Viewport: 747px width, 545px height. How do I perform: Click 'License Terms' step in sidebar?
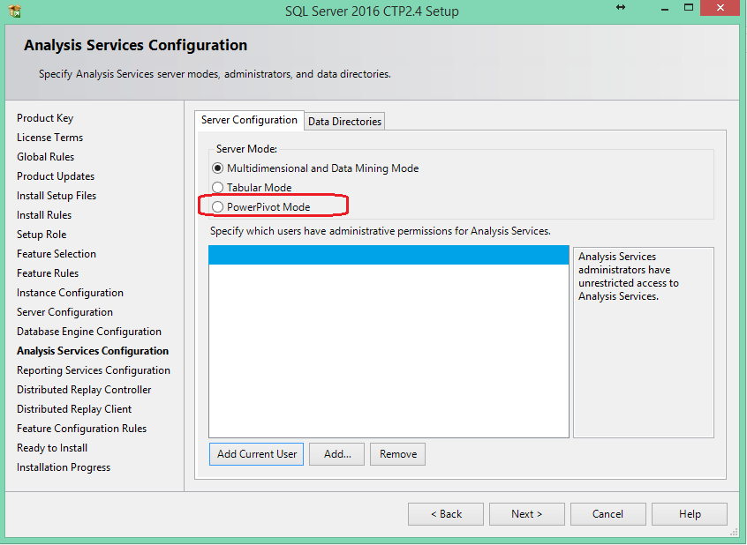click(x=50, y=138)
